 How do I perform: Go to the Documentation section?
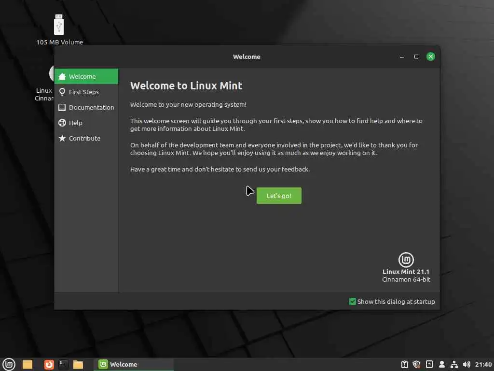86,107
